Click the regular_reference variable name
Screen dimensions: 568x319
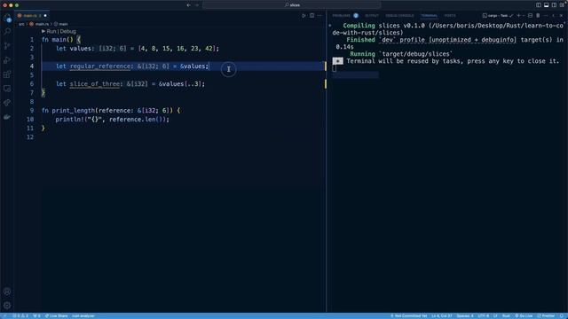(x=99, y=66)
